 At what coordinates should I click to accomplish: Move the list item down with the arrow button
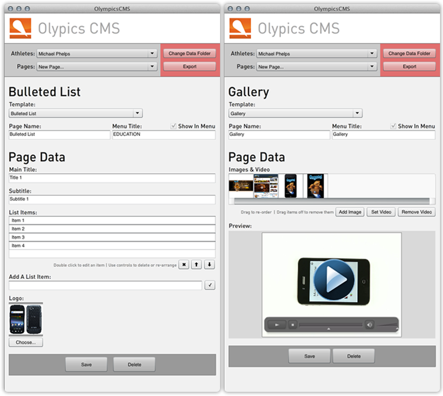[209, 265]
